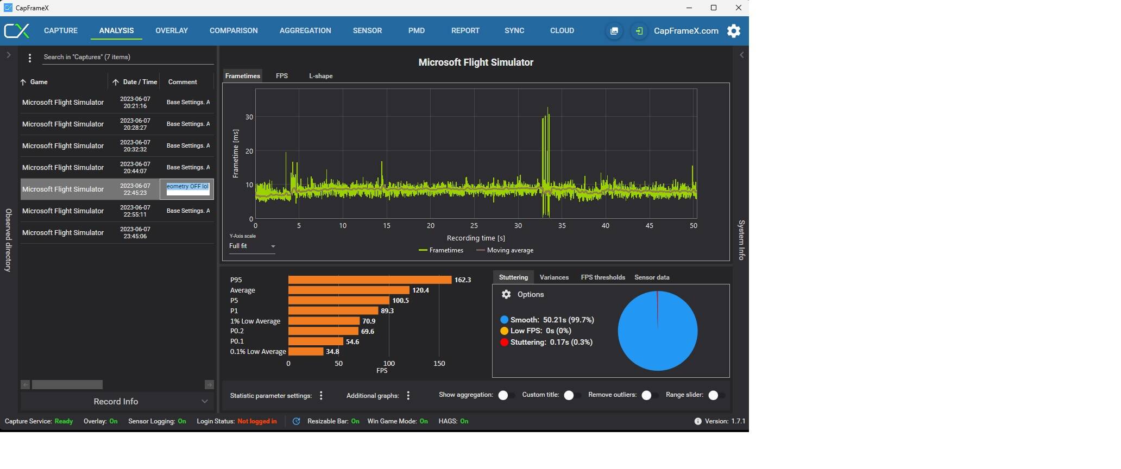This screenshot has width=1121, height=469.
Task: Click the screenshot gallery icon in the header
Action: tap(614, 31)
